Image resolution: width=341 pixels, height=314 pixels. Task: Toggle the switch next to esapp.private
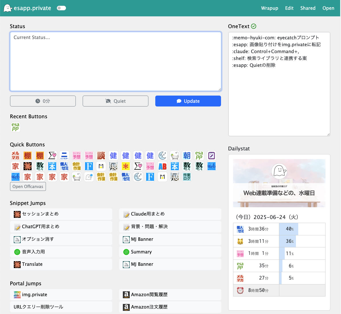61,8
